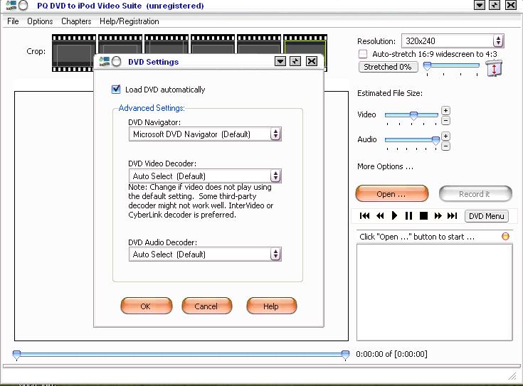Open Resolution 320x240 dropdown

498,41
